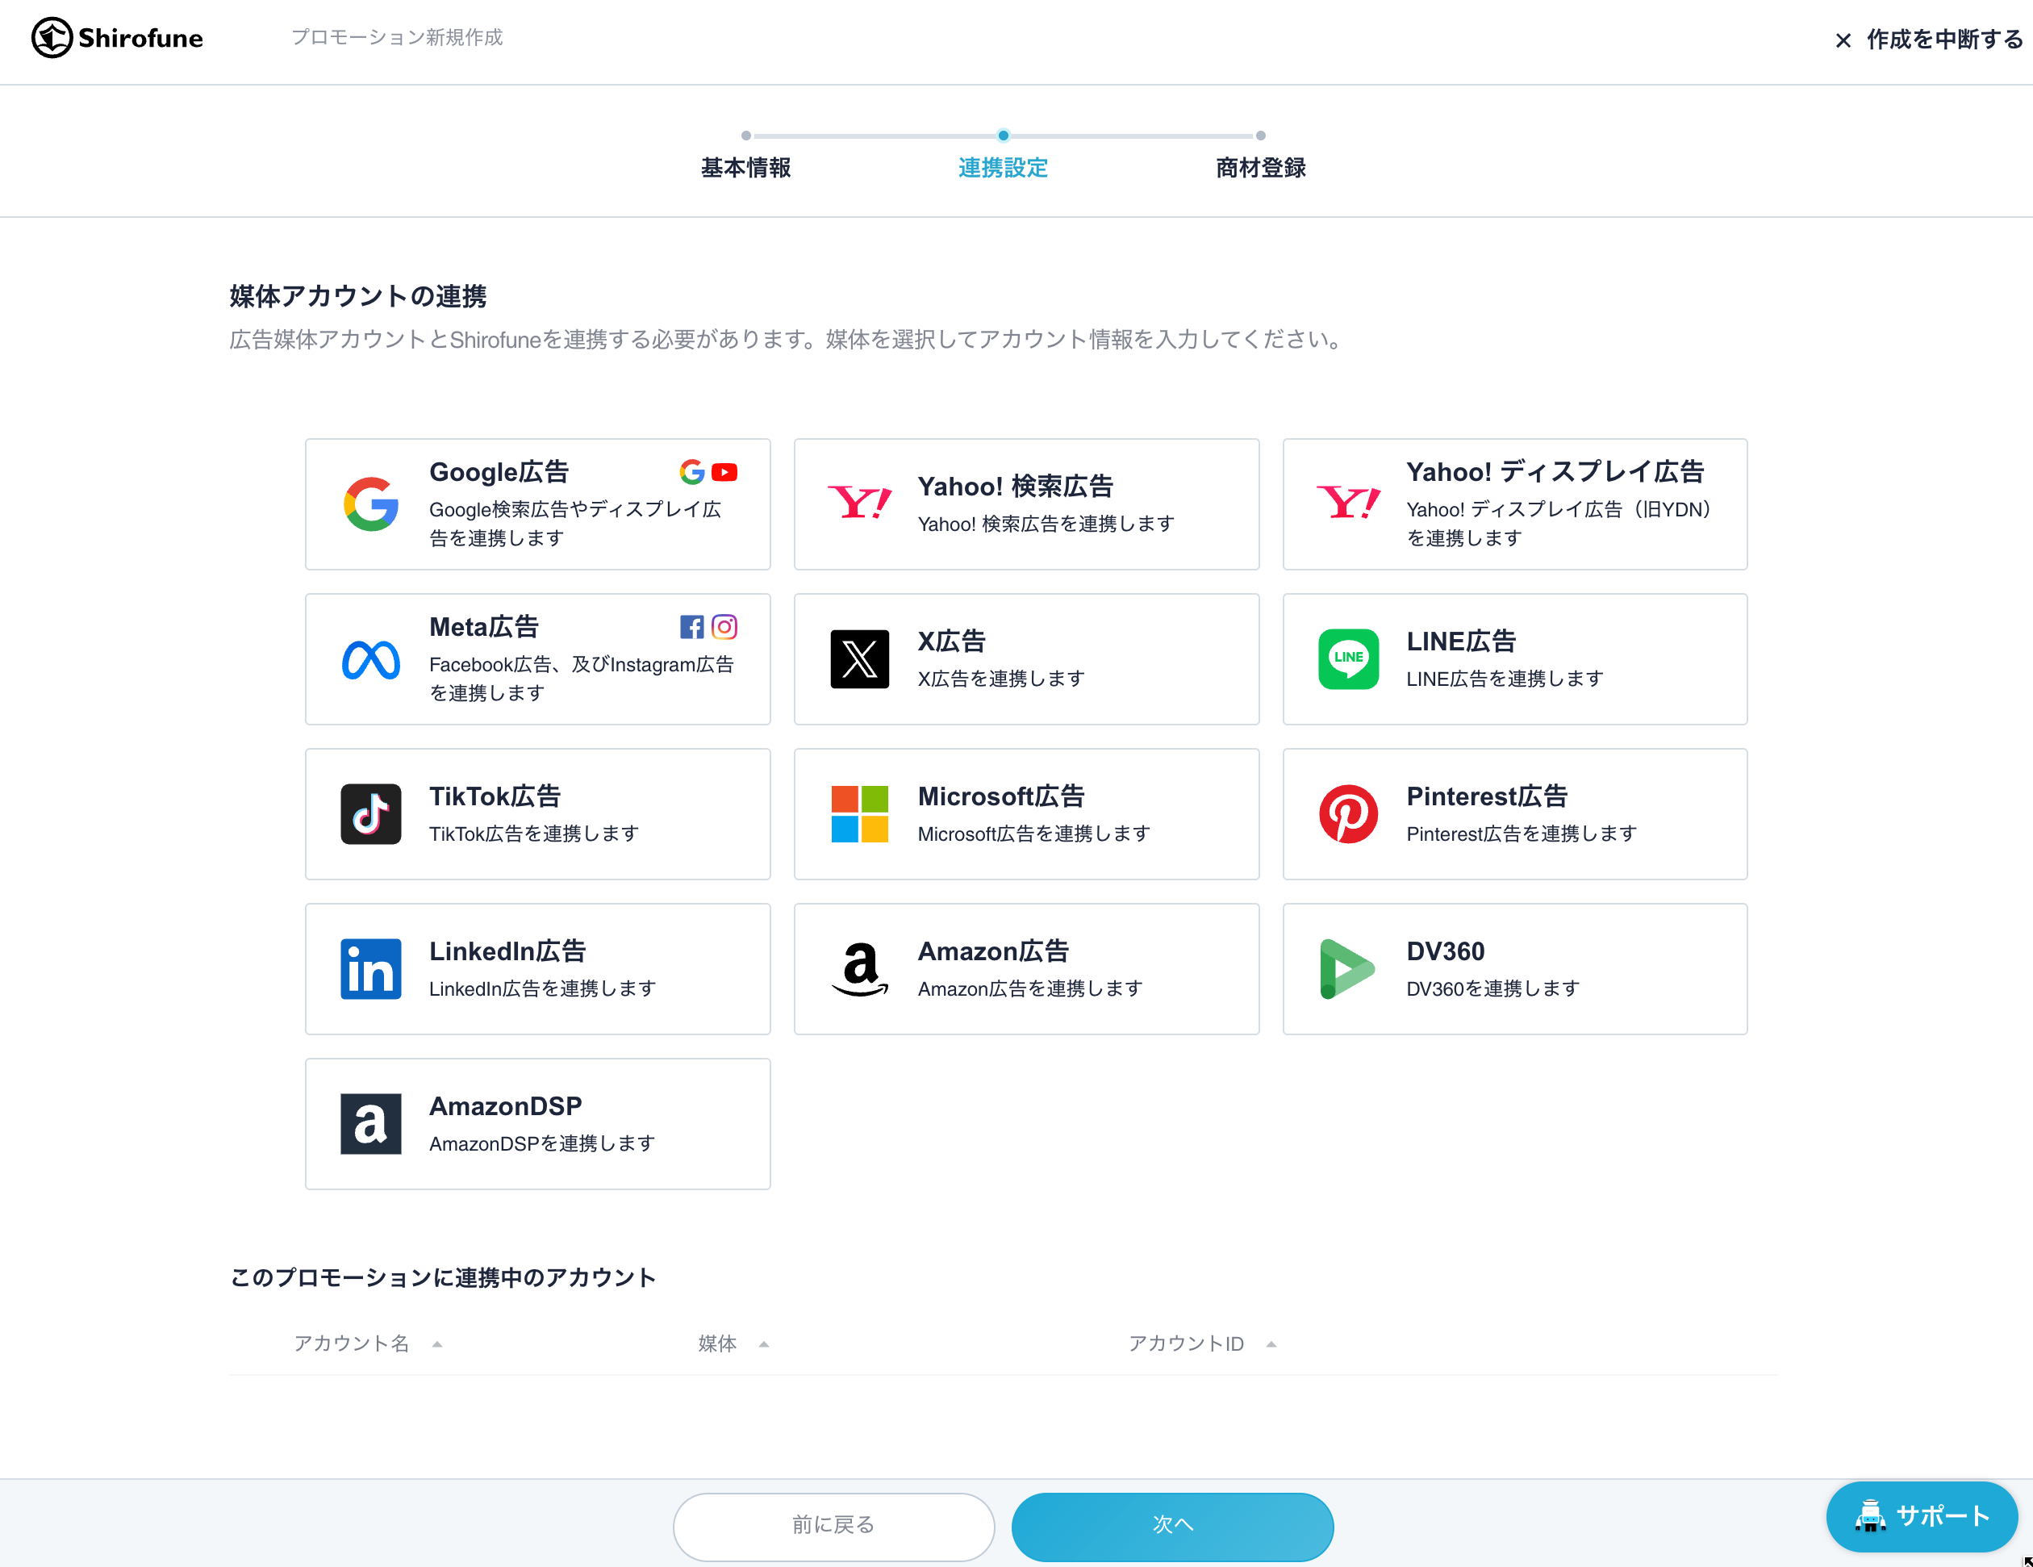Click the このプロモーションに連携中のアカウント heading

pyautogui.click(x=443, y=1278)
